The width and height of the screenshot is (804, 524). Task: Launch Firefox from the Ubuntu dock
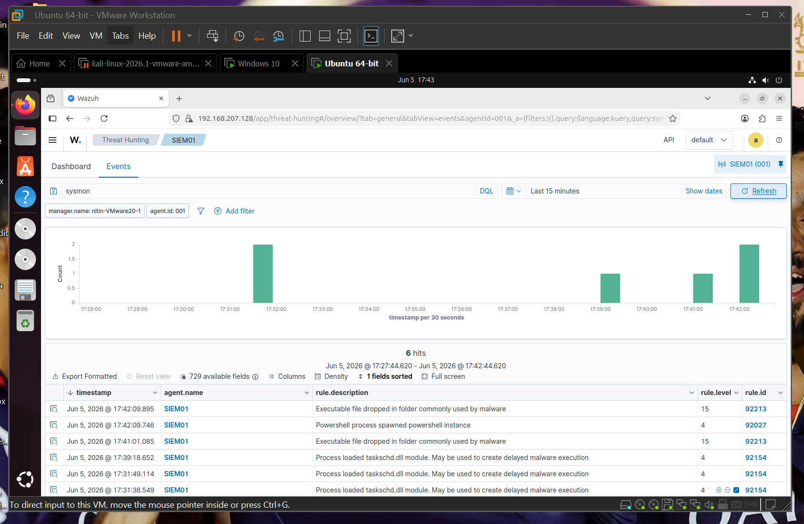click(25, 105)
